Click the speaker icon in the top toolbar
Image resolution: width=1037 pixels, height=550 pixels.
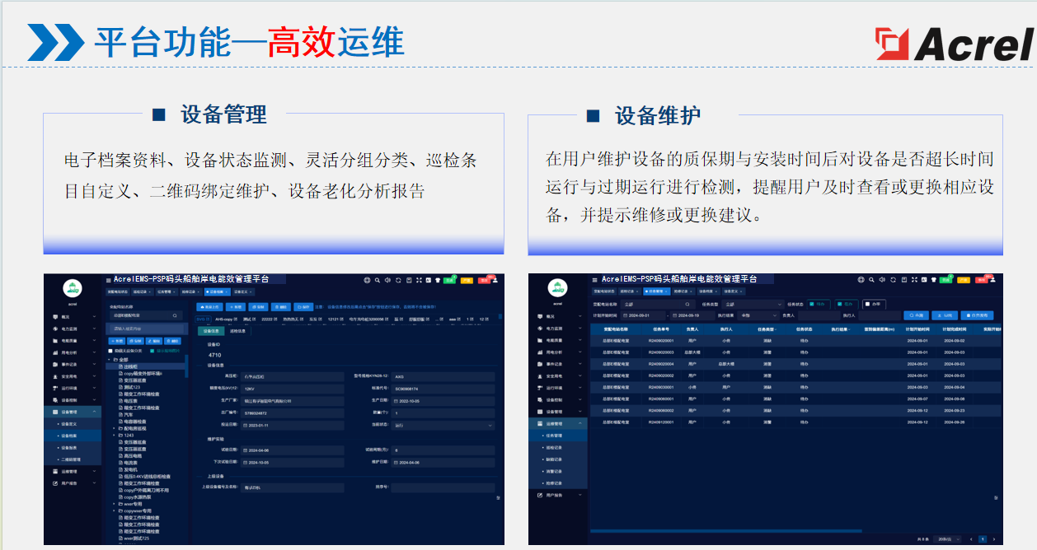[x=387, y=281]
